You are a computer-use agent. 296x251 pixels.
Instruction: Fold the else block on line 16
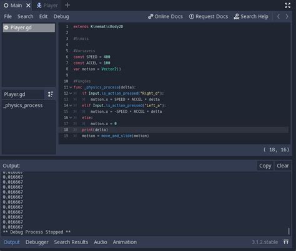[x=71, y=118]
